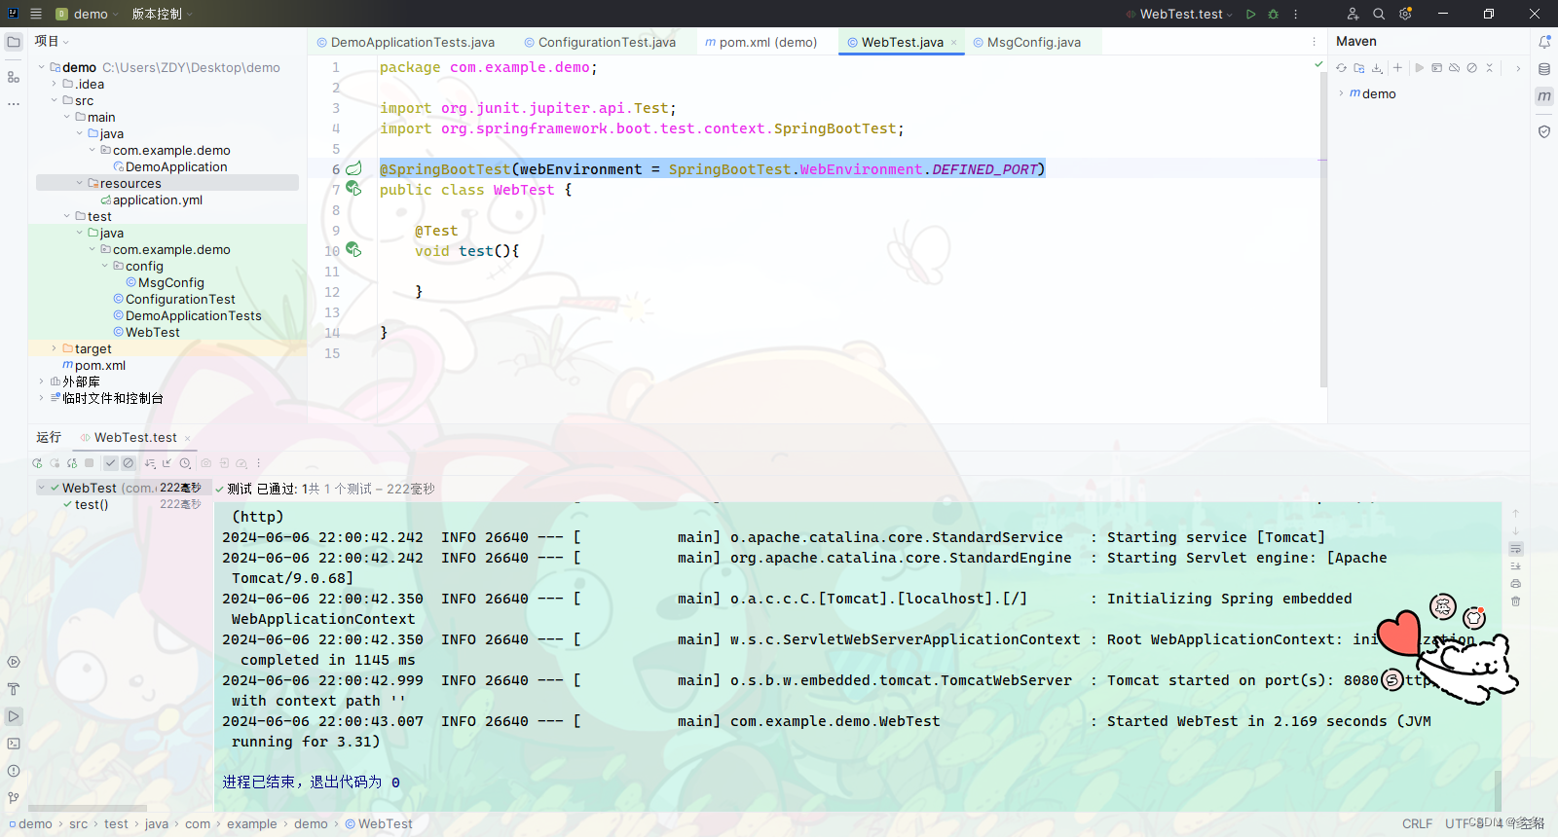Expand 外部库 node

42,382
